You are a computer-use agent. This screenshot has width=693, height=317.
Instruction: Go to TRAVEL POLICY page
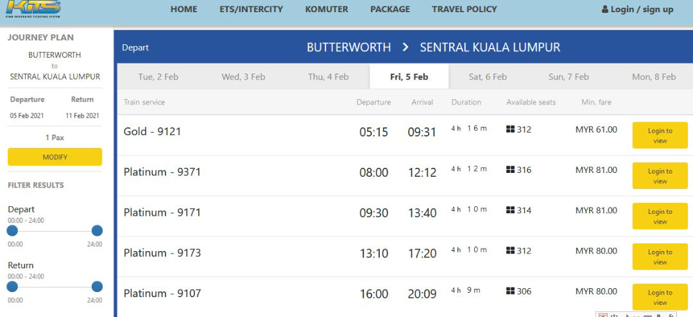[464, 9]
